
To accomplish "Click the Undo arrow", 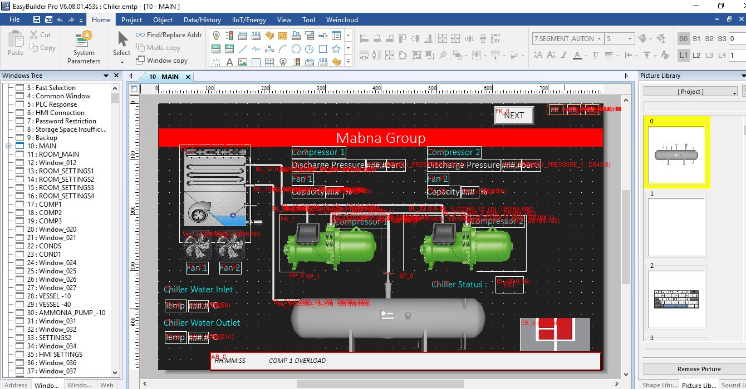I will tap(60, 19).
